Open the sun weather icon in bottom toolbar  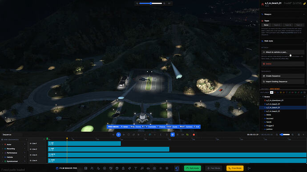coord(161,168)
